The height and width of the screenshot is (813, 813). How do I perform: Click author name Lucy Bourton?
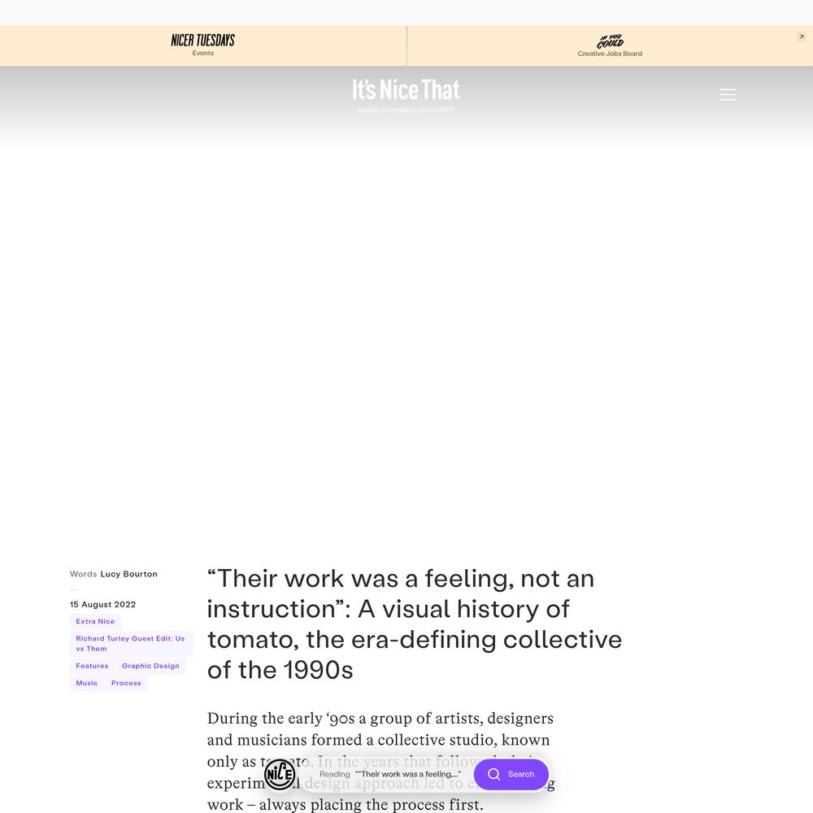(128, 574)
